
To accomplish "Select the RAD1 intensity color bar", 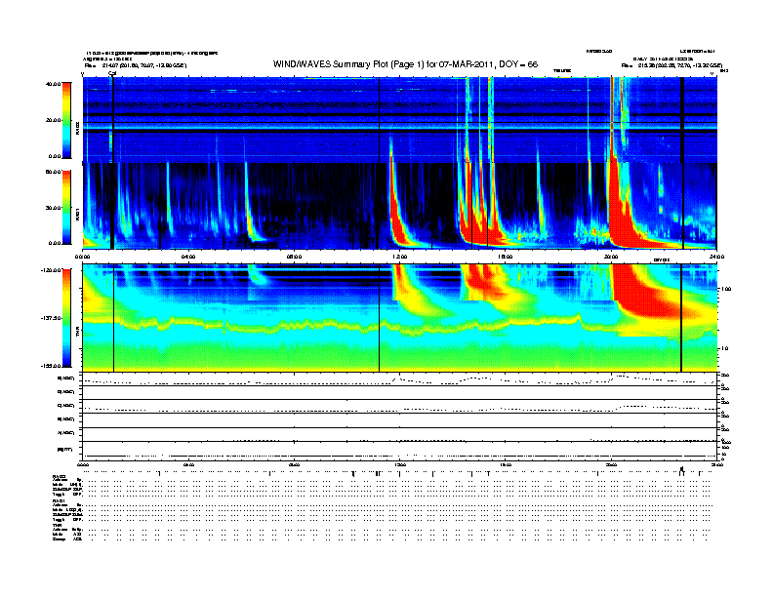I will pos(66,208).
